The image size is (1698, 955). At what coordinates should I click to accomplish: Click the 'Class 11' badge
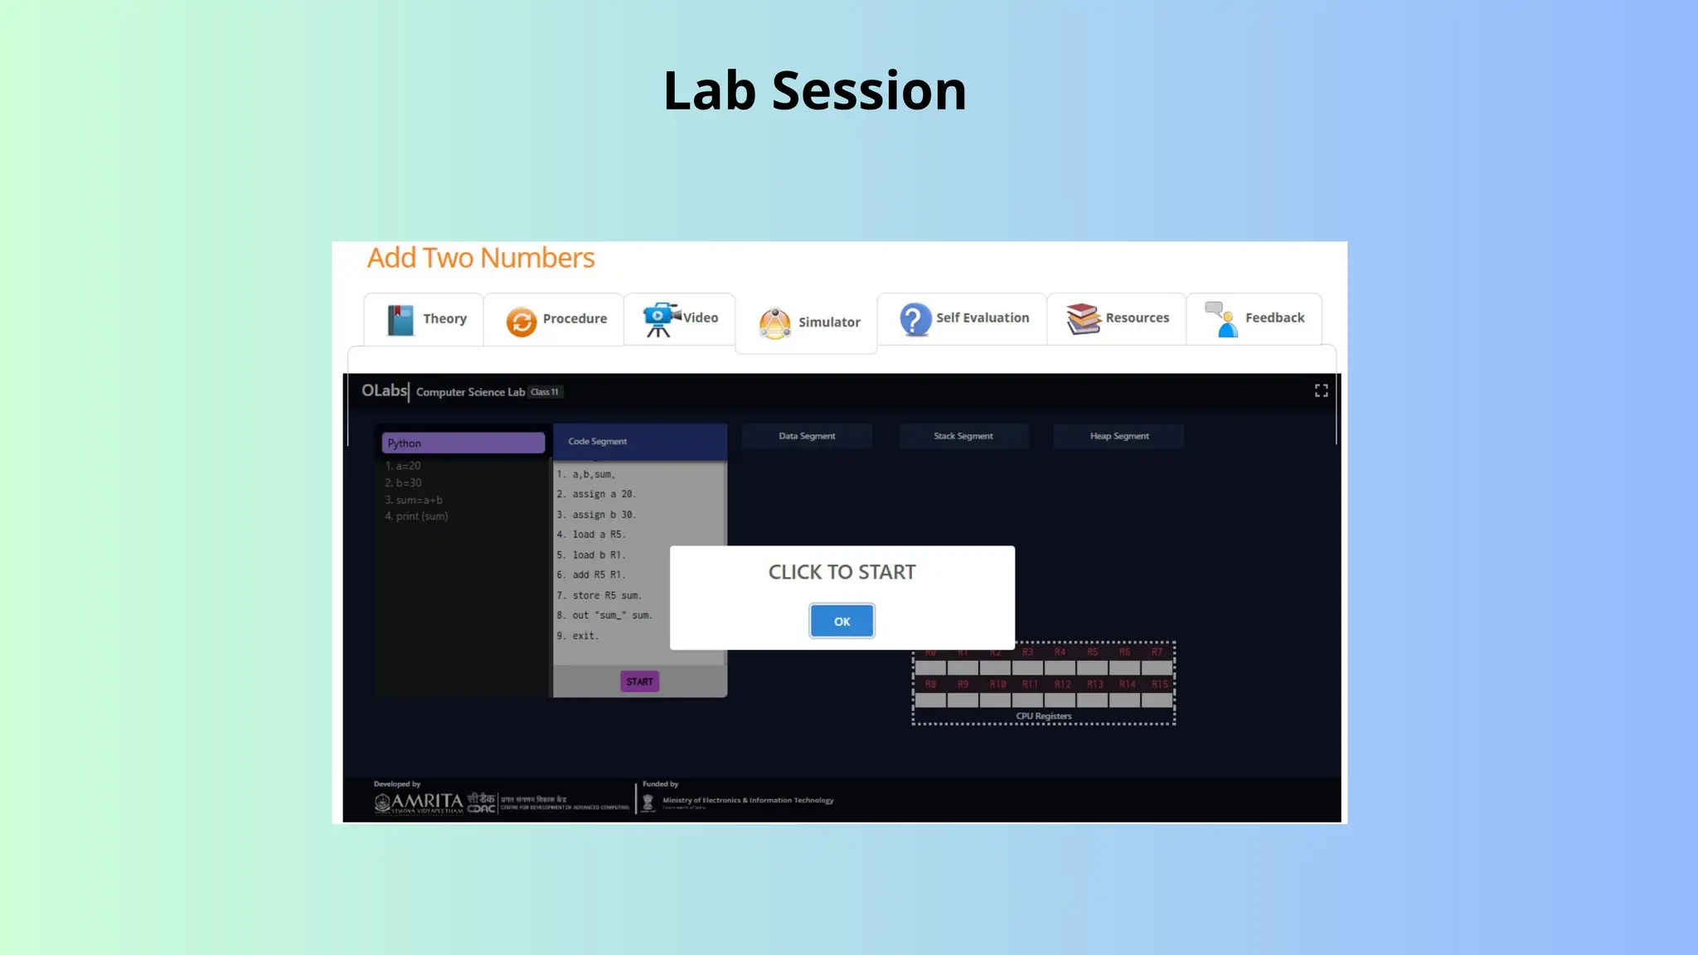(545, 392)
